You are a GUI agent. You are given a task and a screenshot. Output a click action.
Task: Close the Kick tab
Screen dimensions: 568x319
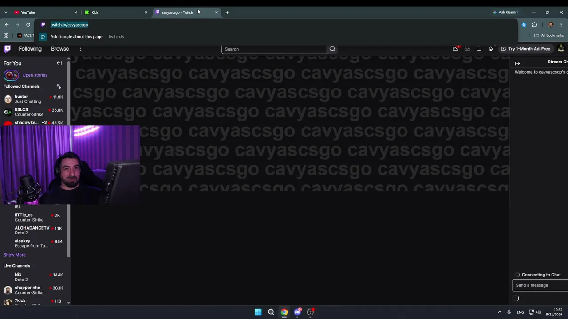pos(146,12)
